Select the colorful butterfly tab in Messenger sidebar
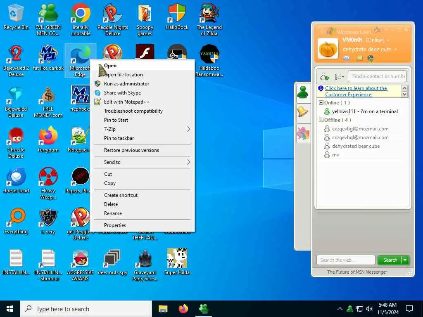423x317 pixels. click(303, 133)
